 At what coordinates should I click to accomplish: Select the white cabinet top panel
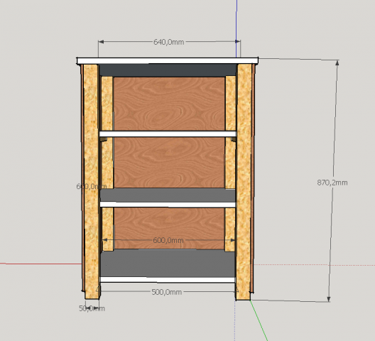[168, 61]
